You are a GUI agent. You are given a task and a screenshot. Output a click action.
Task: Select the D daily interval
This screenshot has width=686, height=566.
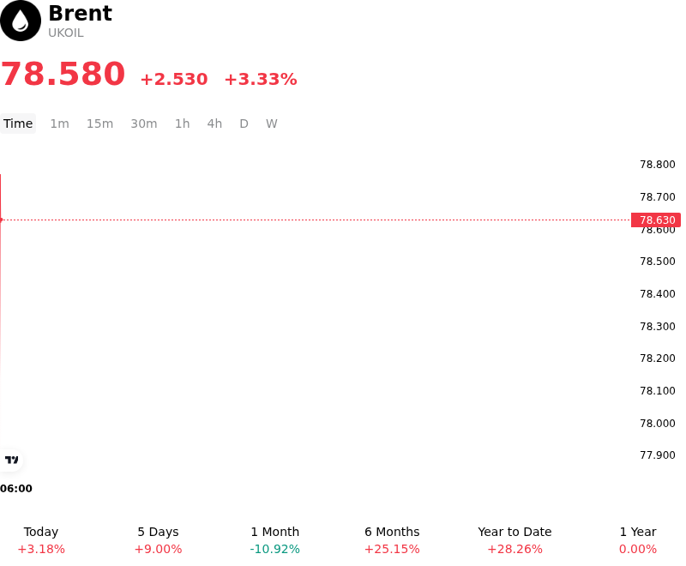244,123
